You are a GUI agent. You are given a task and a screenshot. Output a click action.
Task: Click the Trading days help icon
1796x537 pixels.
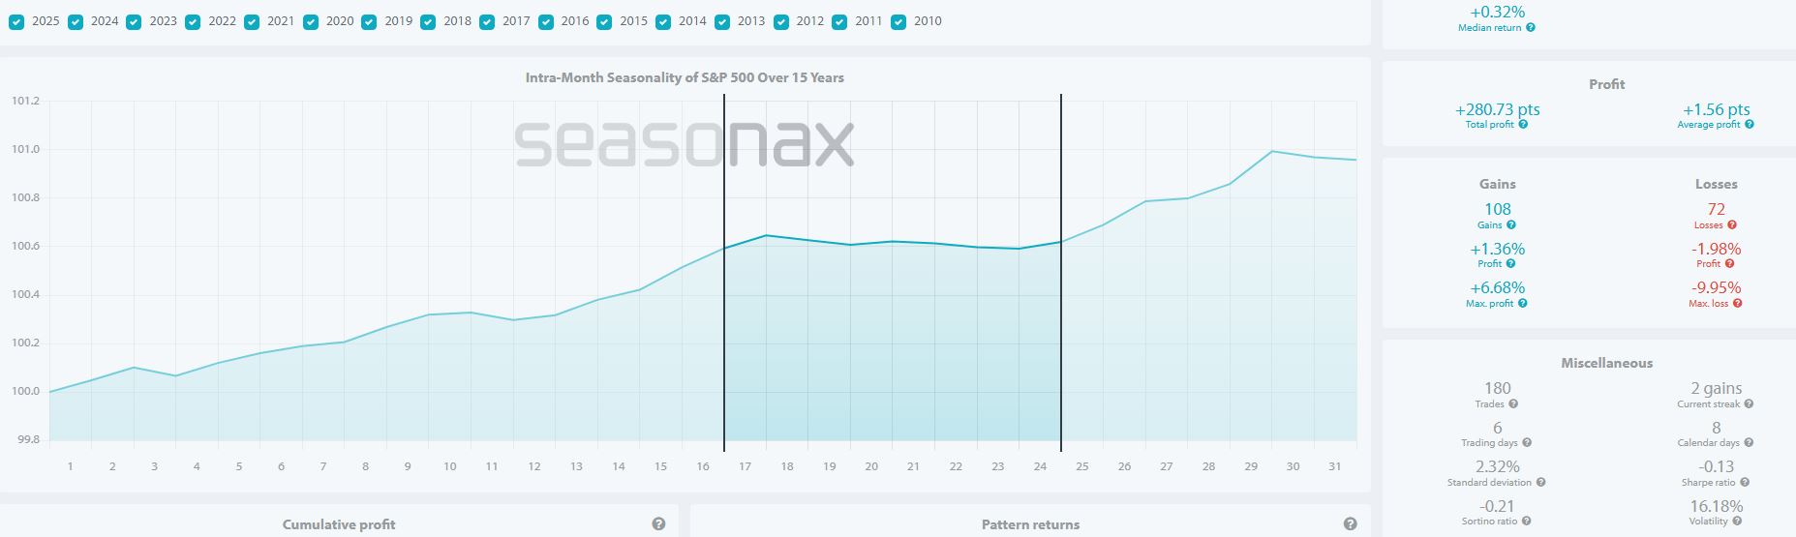(1527, 443)
